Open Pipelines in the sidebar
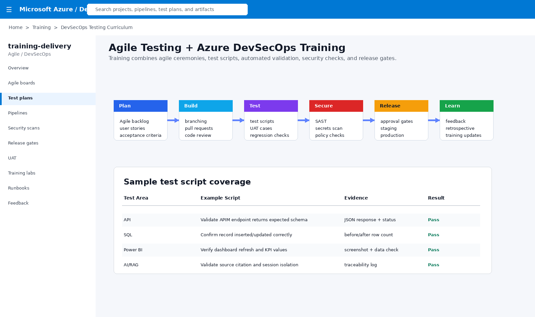Viewport: 535px width, 317px height. [x=48, y=113]
